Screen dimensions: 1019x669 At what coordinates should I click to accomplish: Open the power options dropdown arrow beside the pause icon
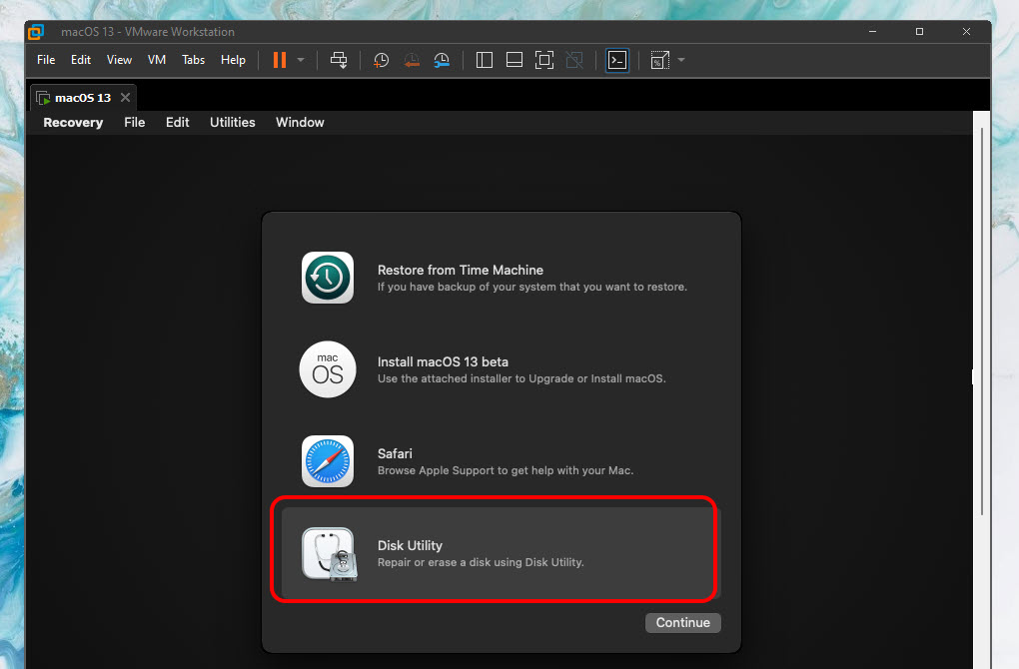[x=301, y=60]
